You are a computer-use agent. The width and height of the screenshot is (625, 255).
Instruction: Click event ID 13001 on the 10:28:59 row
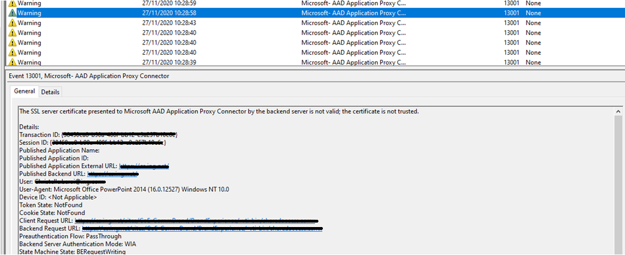(x=511, y=3)
